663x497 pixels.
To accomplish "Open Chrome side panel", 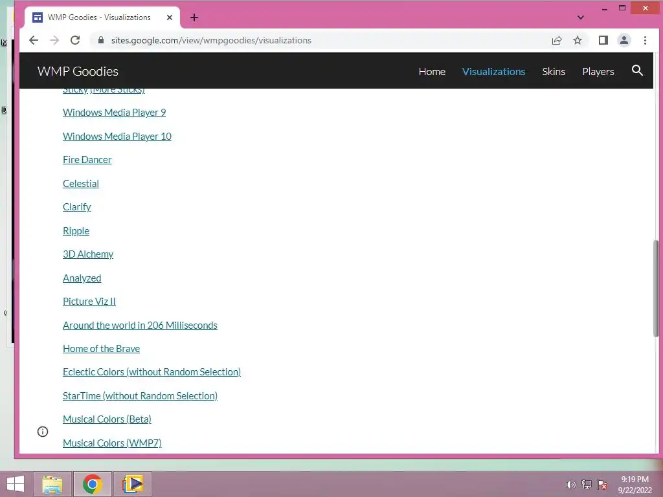I will click(x=603, y=40).
